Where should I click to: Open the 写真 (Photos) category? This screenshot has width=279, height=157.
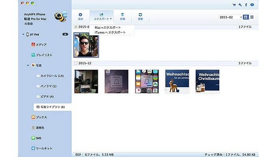coord(36,66)
